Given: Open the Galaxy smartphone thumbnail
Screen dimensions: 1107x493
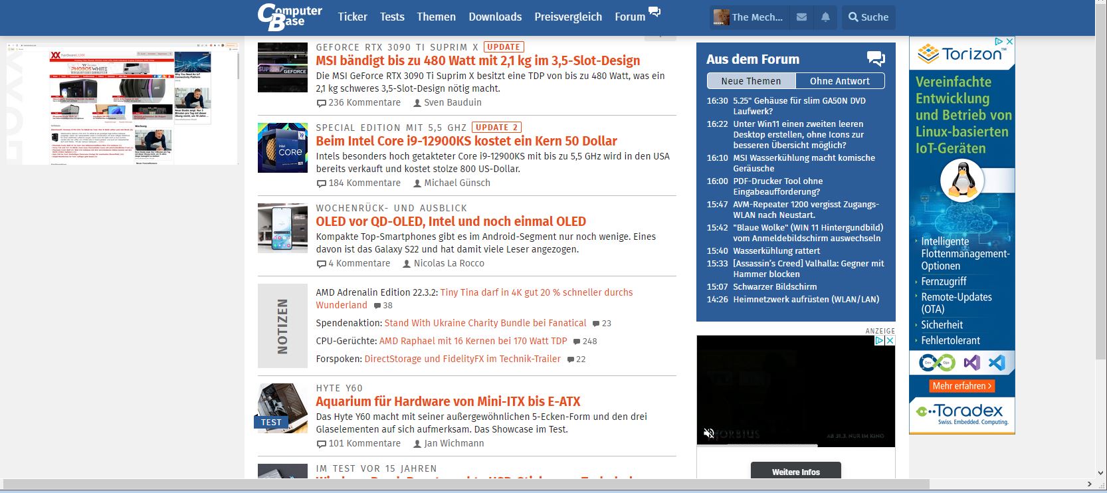Looking at the screenshot, I should pos(282,228).
